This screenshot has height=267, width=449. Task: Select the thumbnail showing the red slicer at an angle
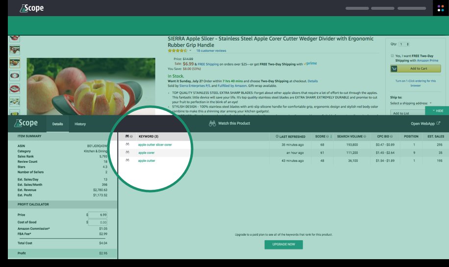(x=15, y=89)
